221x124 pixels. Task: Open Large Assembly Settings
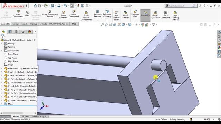[x=175, y=16]
